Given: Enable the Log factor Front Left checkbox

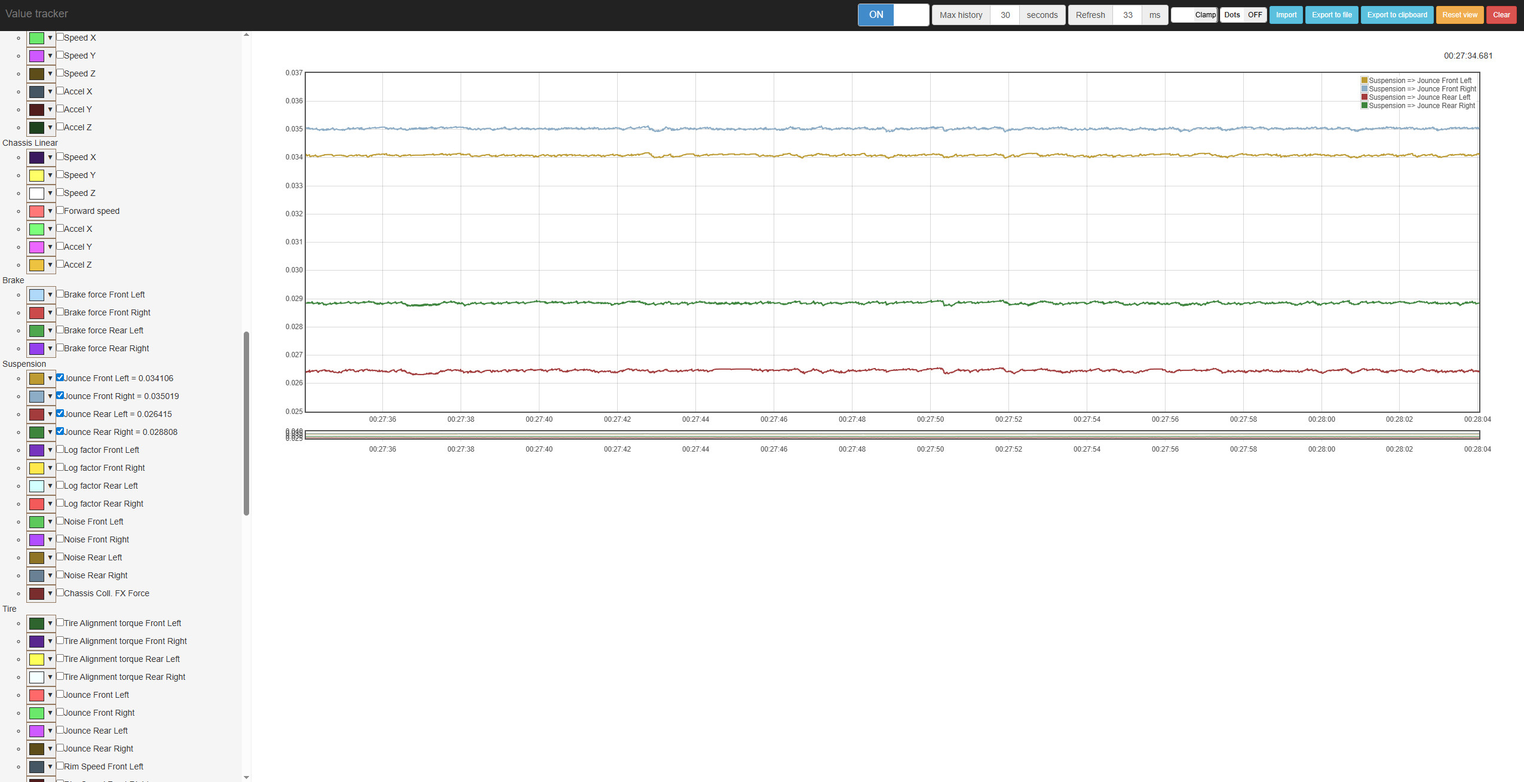Looking at the screenshot, I should [60, 449].
